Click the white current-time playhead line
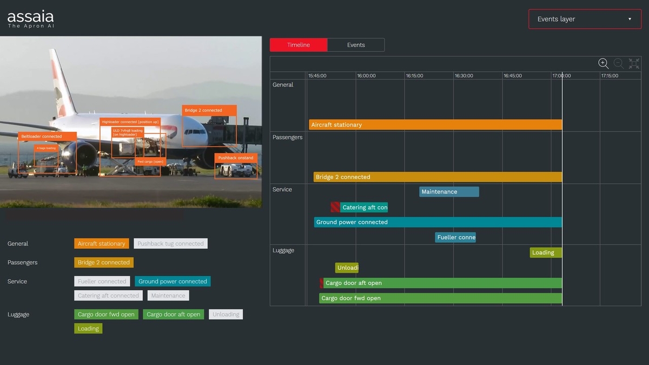649x365 pixels. point(562,162)
